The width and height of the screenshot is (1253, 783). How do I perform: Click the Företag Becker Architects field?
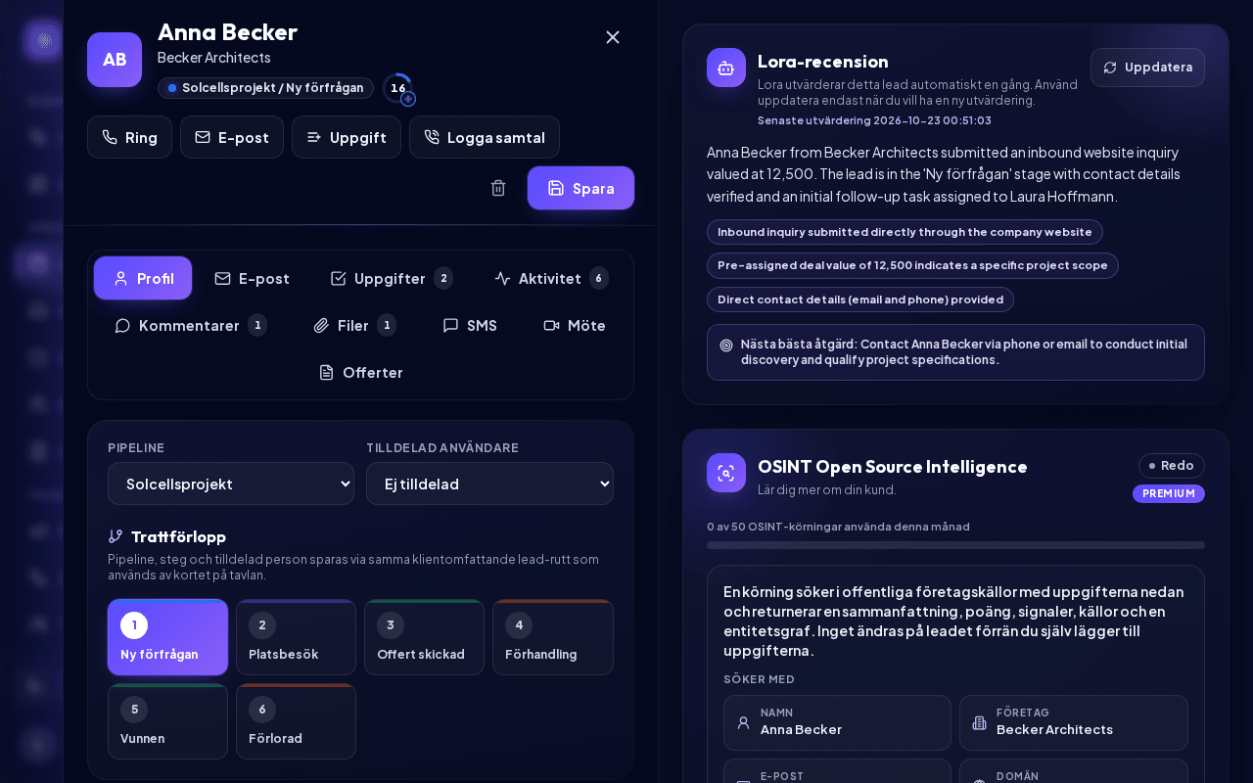(1074, 722)
